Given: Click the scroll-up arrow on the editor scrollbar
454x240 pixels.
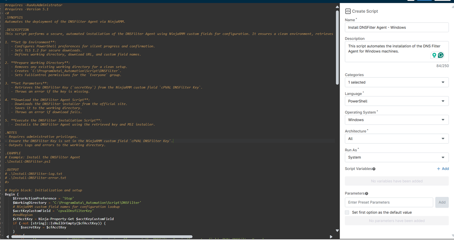Looking at the screenshot, I should click(x=337, y=6).
